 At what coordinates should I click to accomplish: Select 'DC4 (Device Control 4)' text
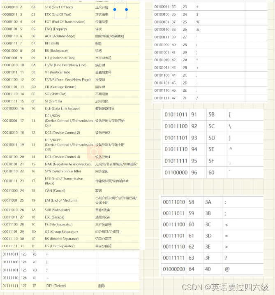coord(62,157)
